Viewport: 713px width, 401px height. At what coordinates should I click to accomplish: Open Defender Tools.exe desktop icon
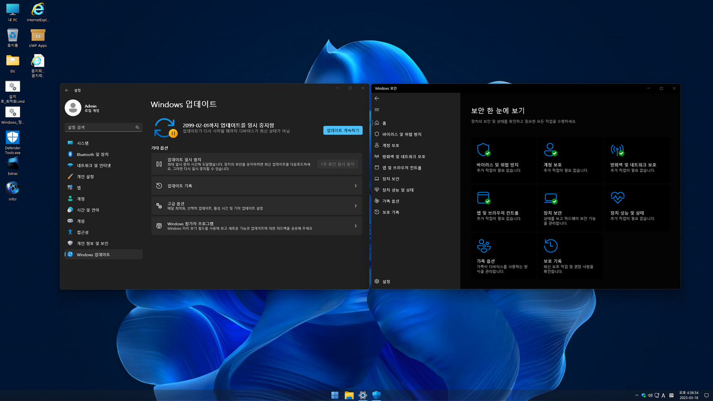pos(12,143)
